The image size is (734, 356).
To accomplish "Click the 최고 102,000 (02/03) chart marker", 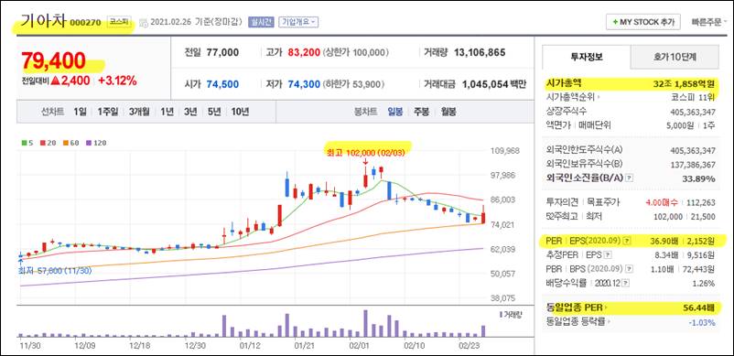I will coord(366,152).
